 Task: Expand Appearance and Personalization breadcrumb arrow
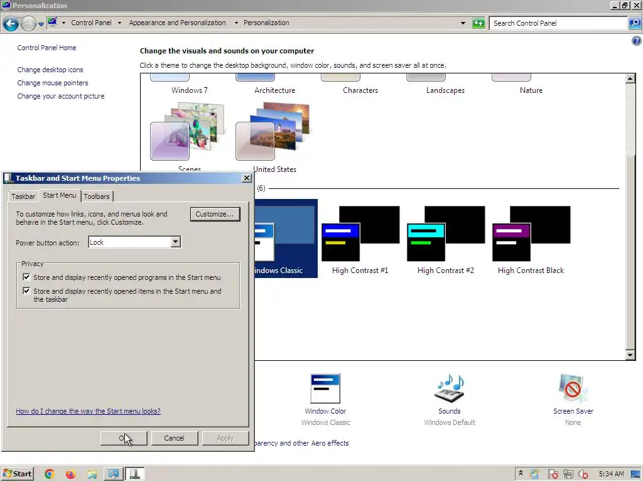point(236,23)
